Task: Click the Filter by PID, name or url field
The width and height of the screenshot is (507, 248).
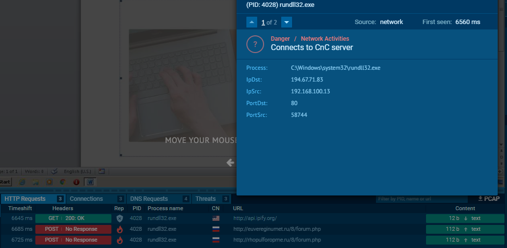Action: click(422, 199)
